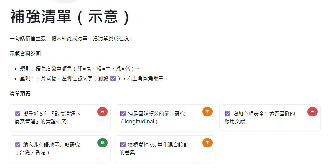Click green 低 badge on 台灣 / 香港 card
The width and height of the screenshot is (332, 168).
click(x=103, y=143)
